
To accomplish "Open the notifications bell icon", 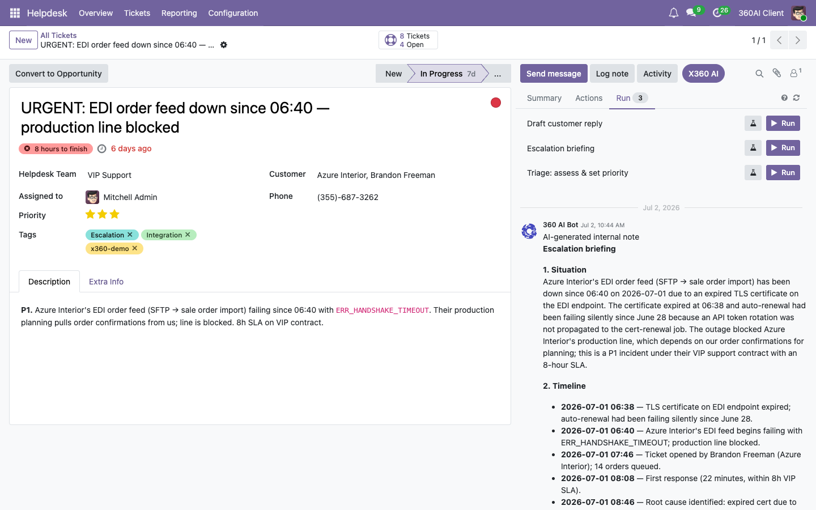I will coord(673,13).
